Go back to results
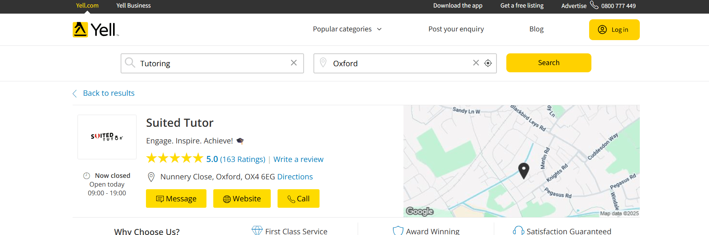This screenshot has width=709, height=235. (109, 93)
